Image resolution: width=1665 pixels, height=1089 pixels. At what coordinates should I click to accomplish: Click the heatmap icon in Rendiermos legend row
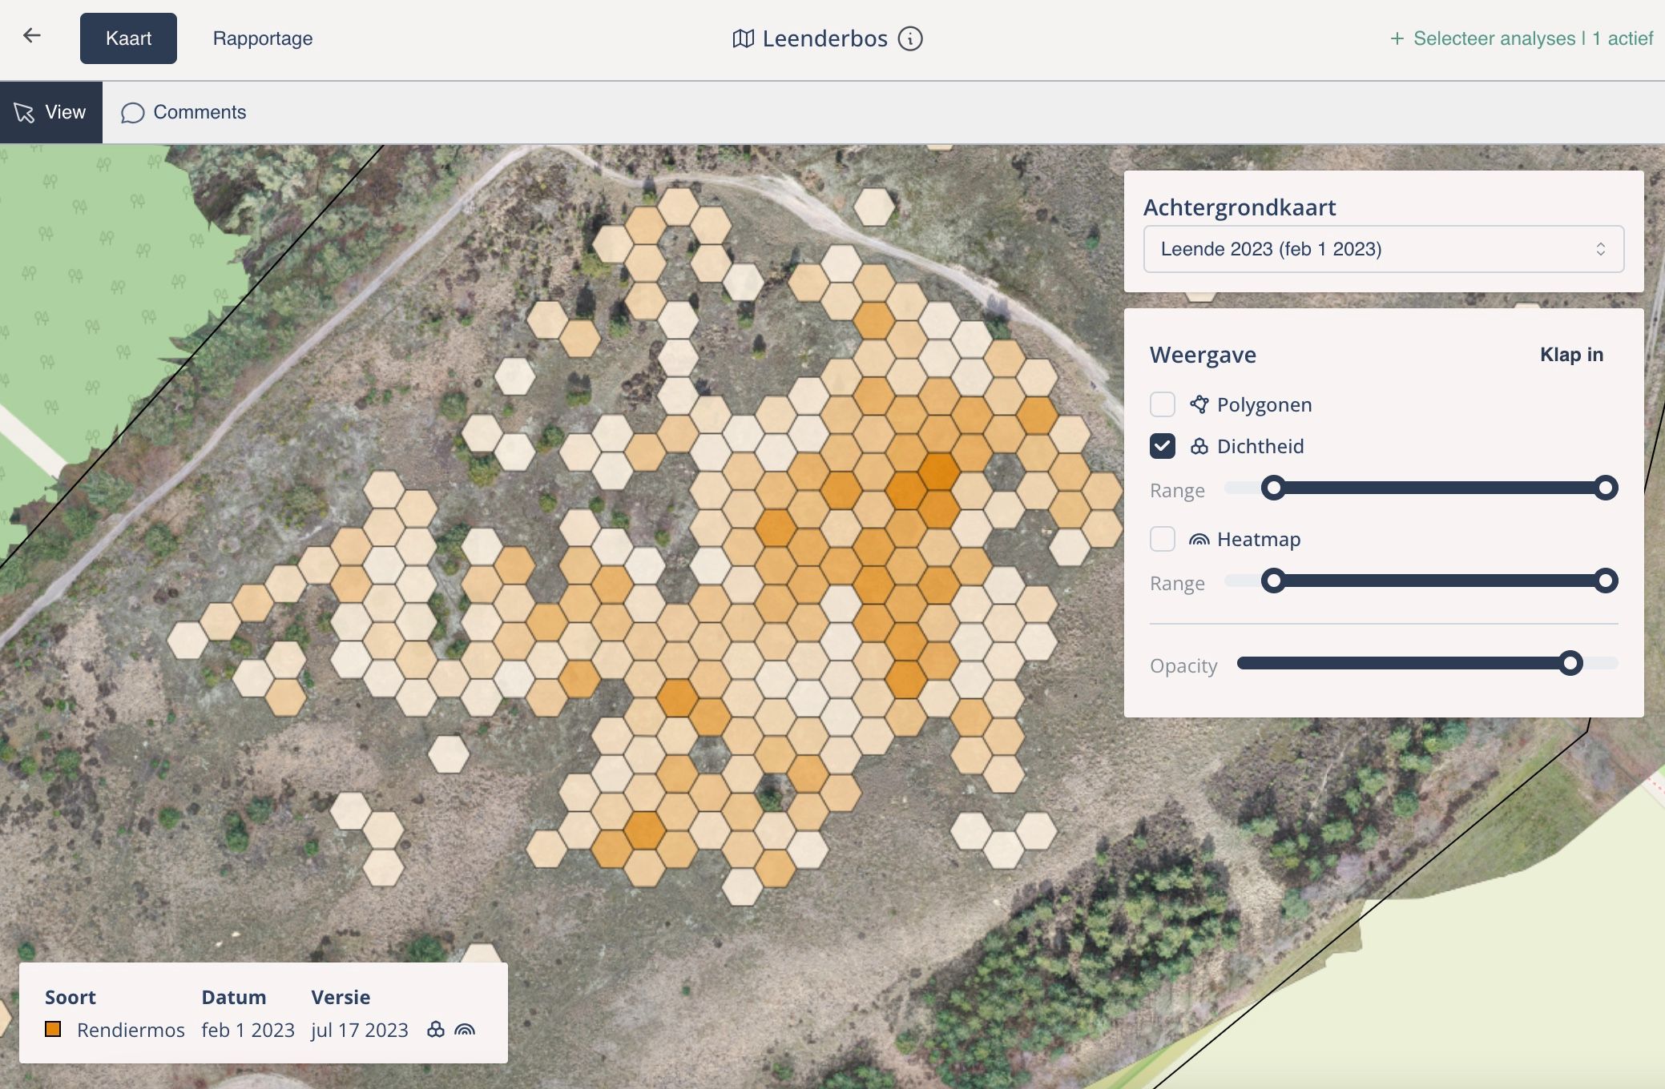click(x=465, y=1030)
